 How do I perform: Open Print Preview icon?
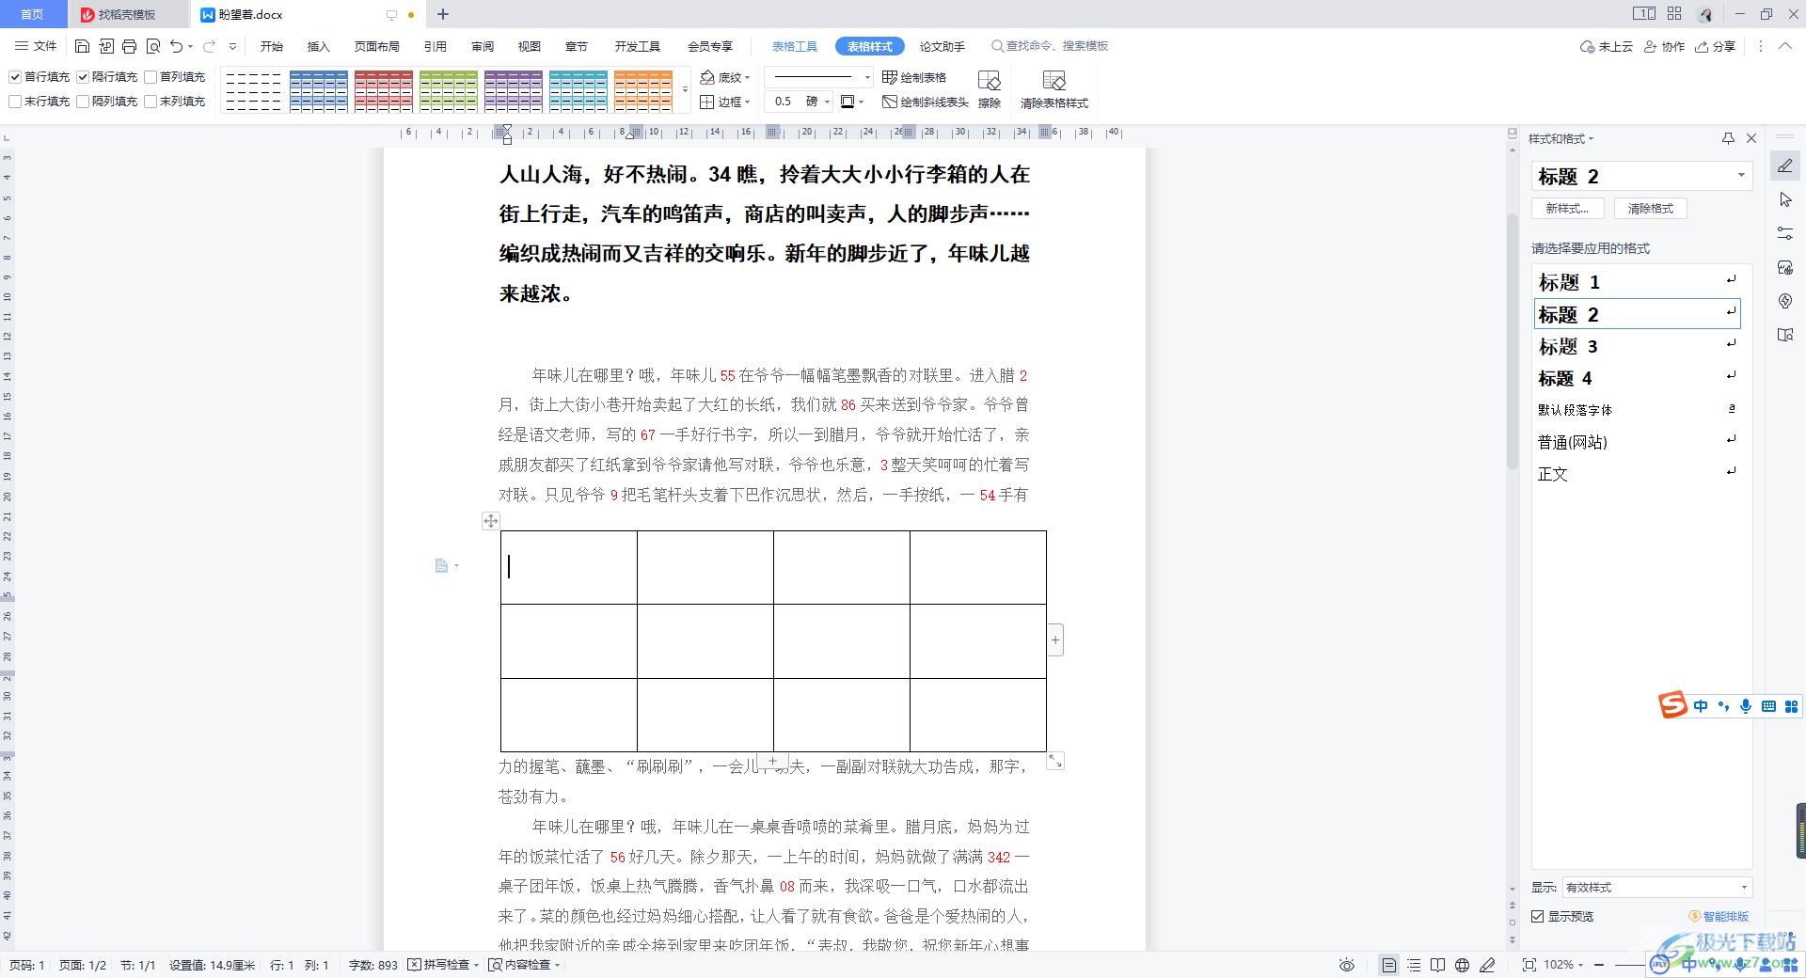click(153, 46)
